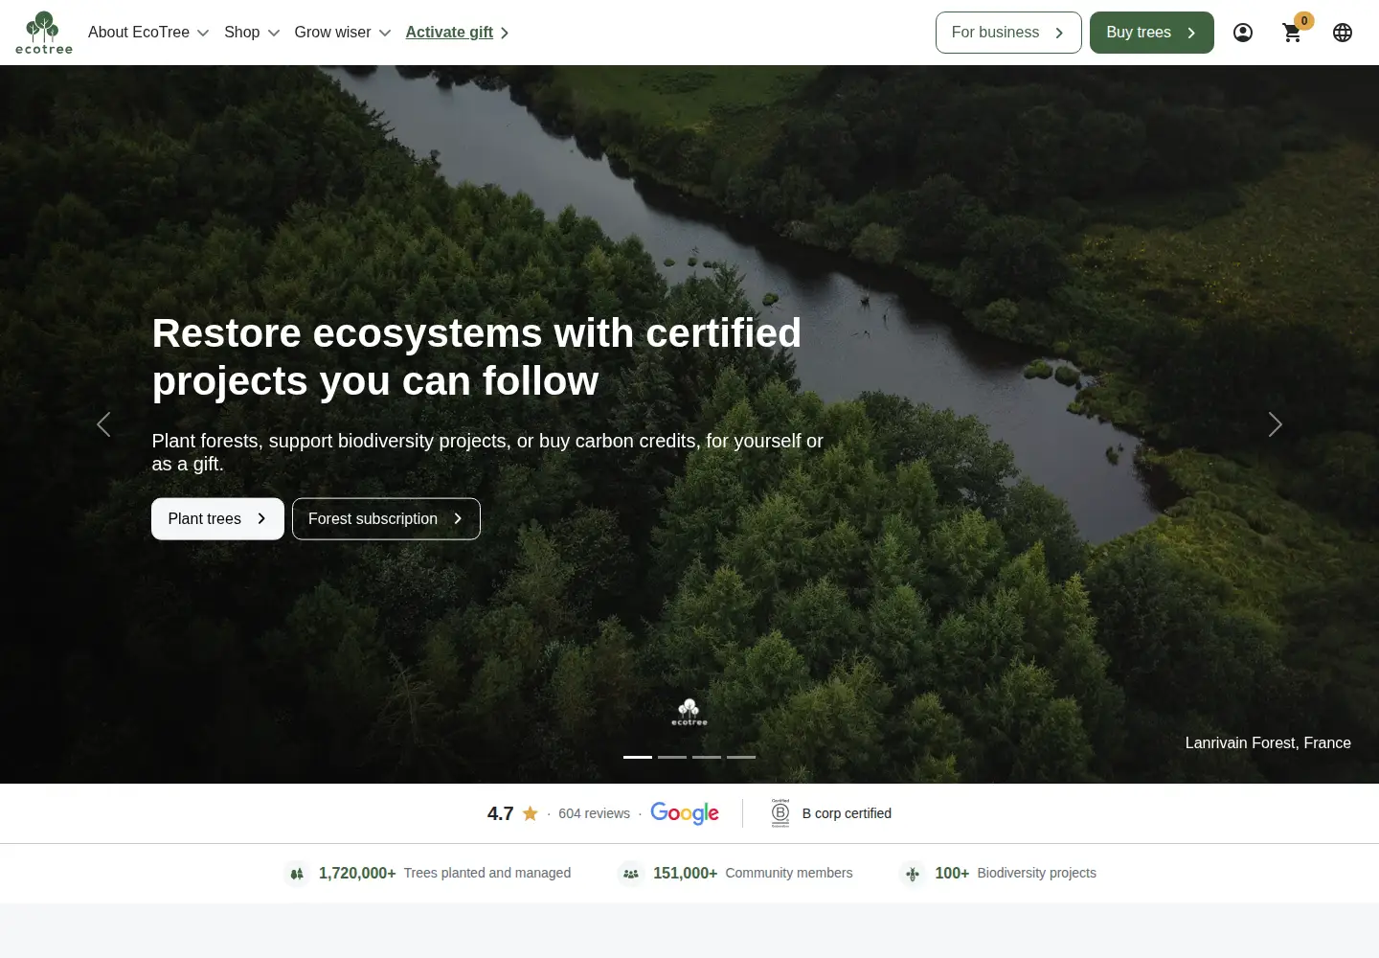Click the 4.7 rating score
1379x958 pixels.
pyautogui.click(x=501, y=813)
